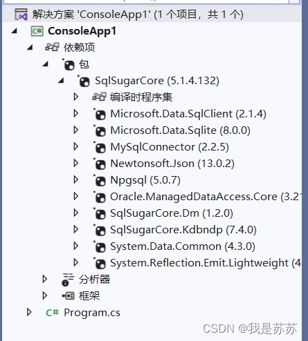Expand SqlSugarCore.Dm (1.2.0) node

[x=75, y=213]
